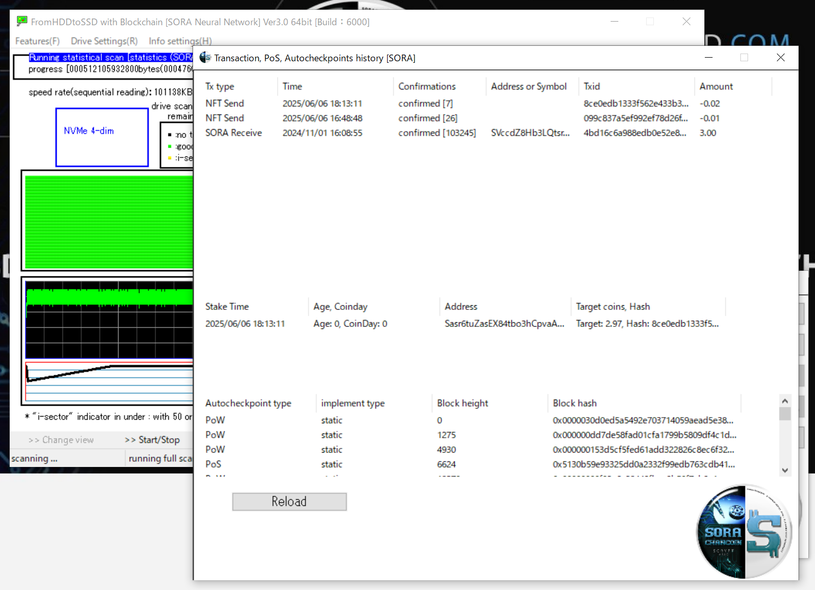Click txid 099c837a5ef992ef78d26f...

(635, 118)
